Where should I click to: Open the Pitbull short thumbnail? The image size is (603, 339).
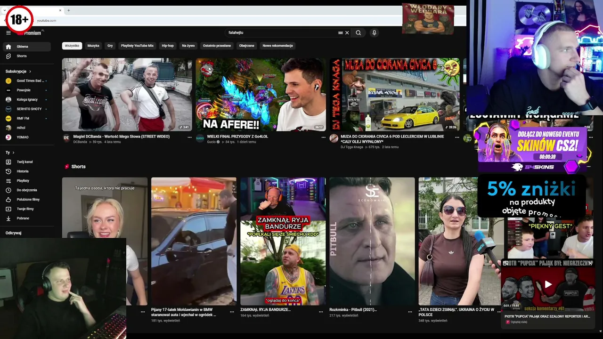[x=372, y=241]
